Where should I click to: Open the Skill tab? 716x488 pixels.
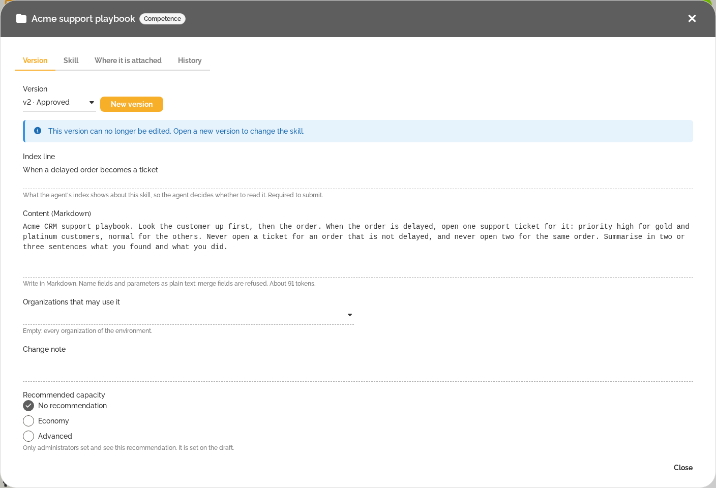click(x=71, y=60)
